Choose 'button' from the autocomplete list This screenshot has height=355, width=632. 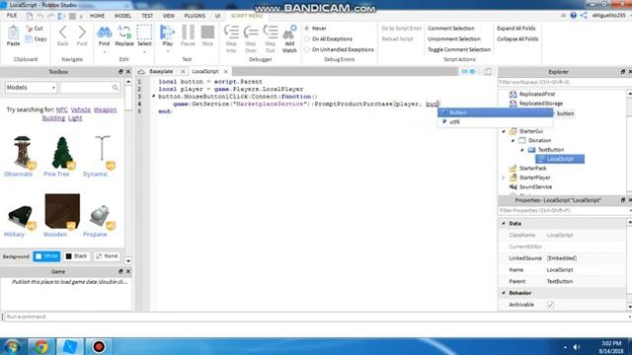[496, 112]
